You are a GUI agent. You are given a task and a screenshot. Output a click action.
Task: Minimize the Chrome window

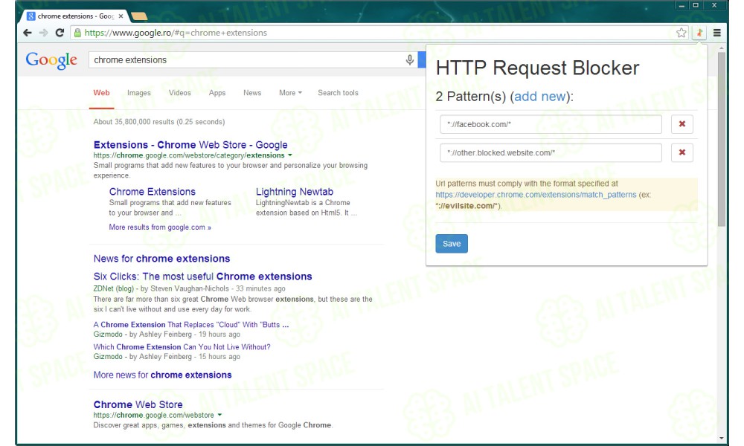682,5
